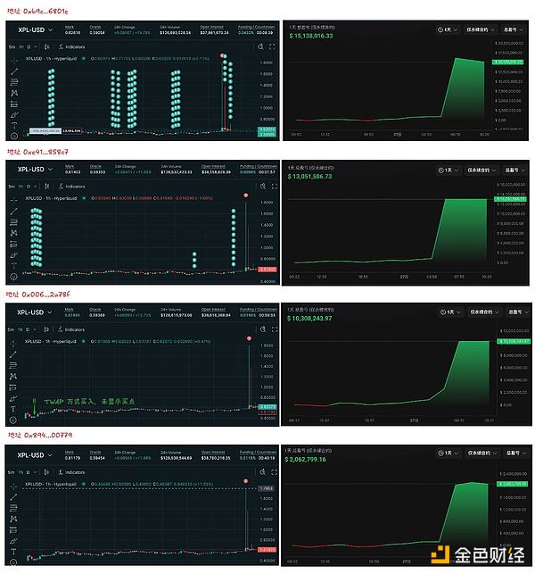Select text tool in 0x006 chart
This screenshot has width=535, height=574.
[x=13, y=409]
